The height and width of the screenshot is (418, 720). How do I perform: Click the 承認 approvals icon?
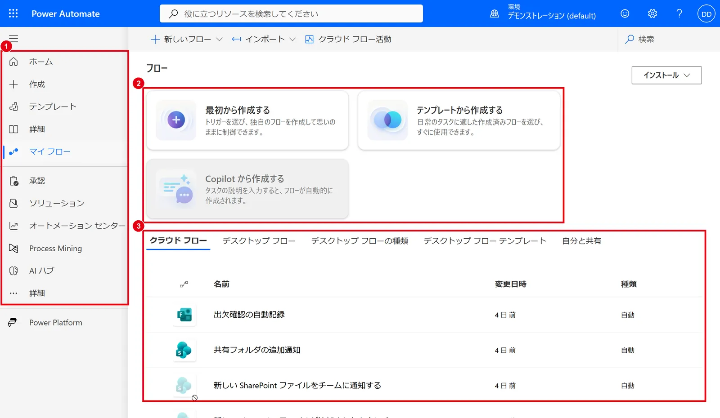click(x=13, y=181)
